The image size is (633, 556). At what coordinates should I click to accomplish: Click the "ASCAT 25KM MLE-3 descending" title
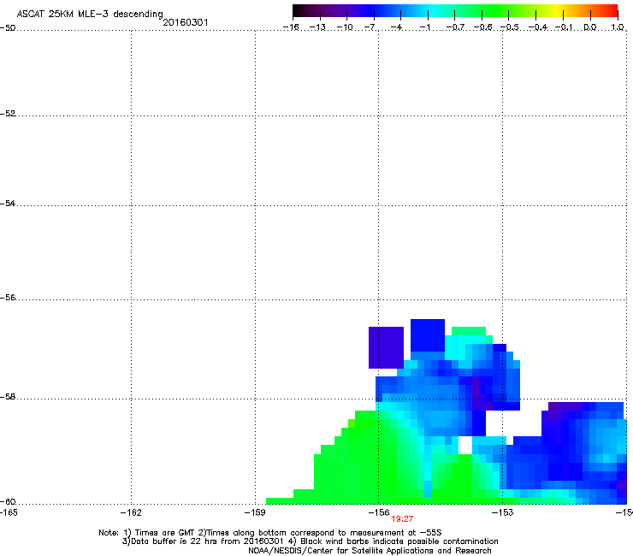(90, 15)
